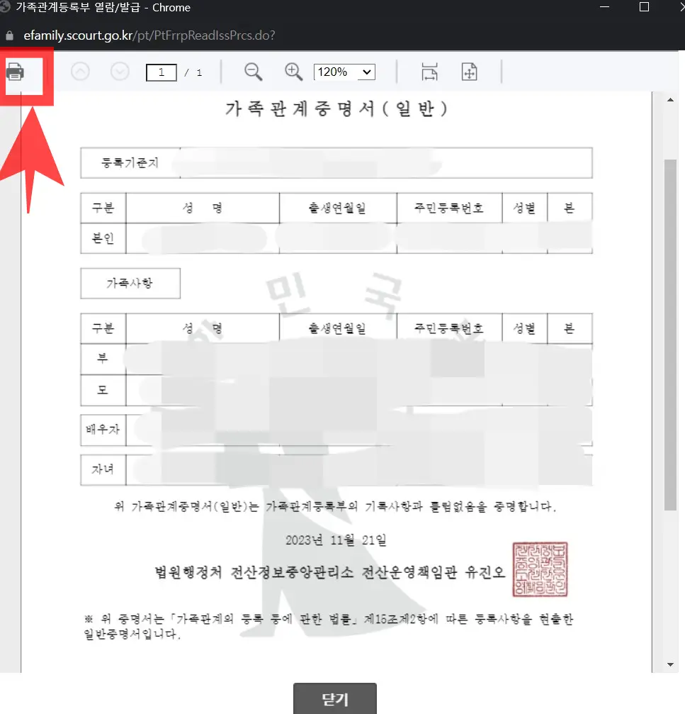Choose a new zoom percentage from the combo box
685x714 pixels.
tap(344, 72)
